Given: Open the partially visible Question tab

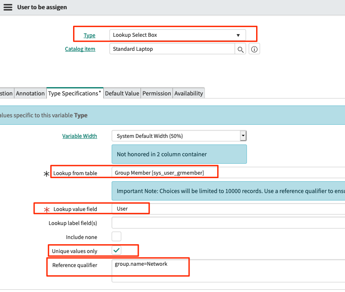Looking at the screenshot, I should pyautogui.click(x=7, y=93).
